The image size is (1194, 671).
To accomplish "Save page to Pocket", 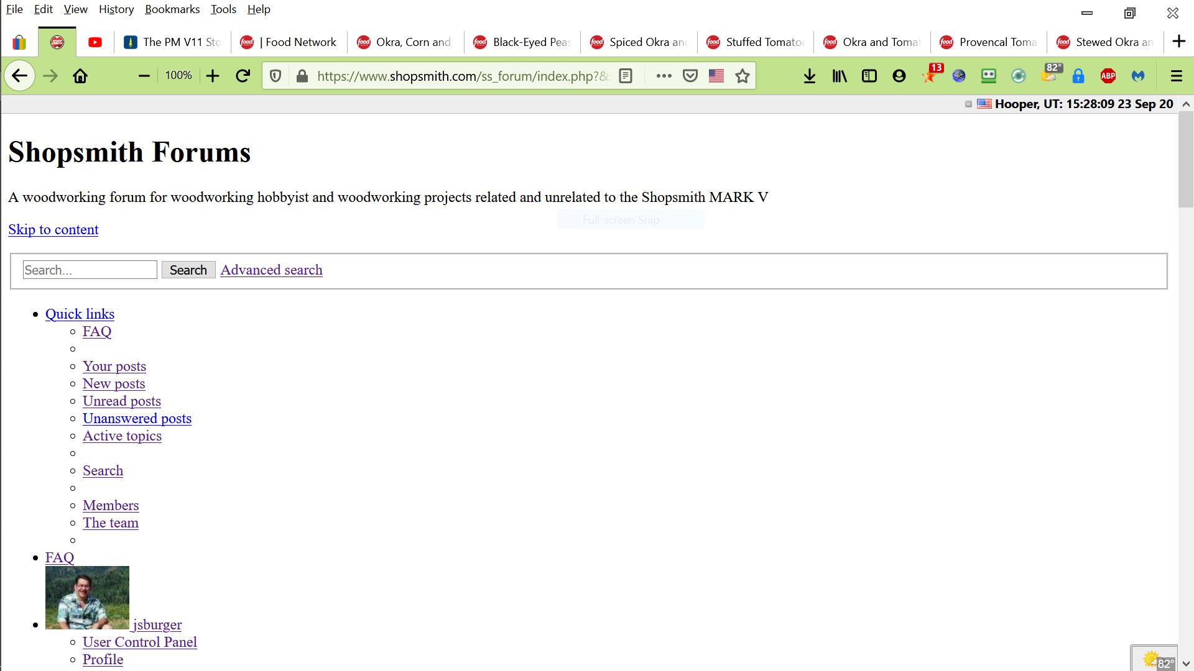I will click(x=690, y=76).
